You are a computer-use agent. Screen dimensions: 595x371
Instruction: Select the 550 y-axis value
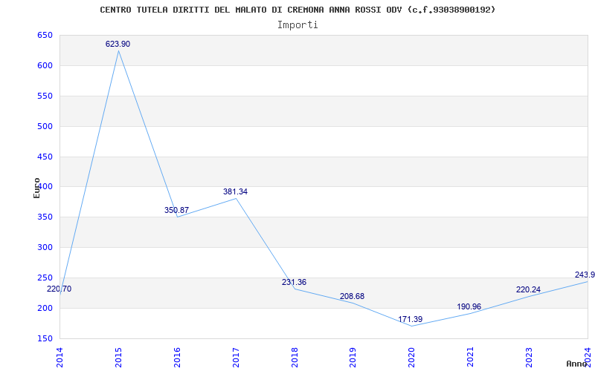pos(45,96)
